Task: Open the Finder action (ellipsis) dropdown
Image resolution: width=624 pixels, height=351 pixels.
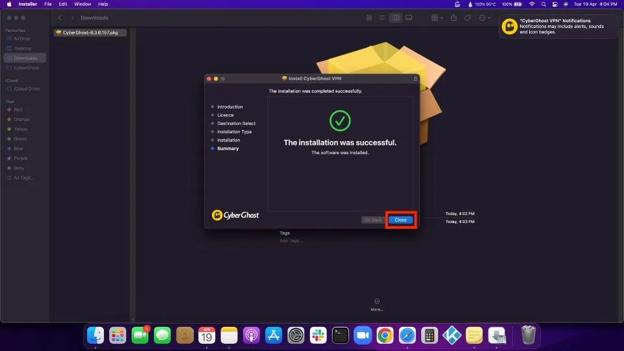Action: [484, 18]
